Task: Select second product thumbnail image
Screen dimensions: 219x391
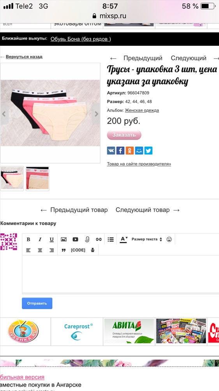Action: click(37, 179)
